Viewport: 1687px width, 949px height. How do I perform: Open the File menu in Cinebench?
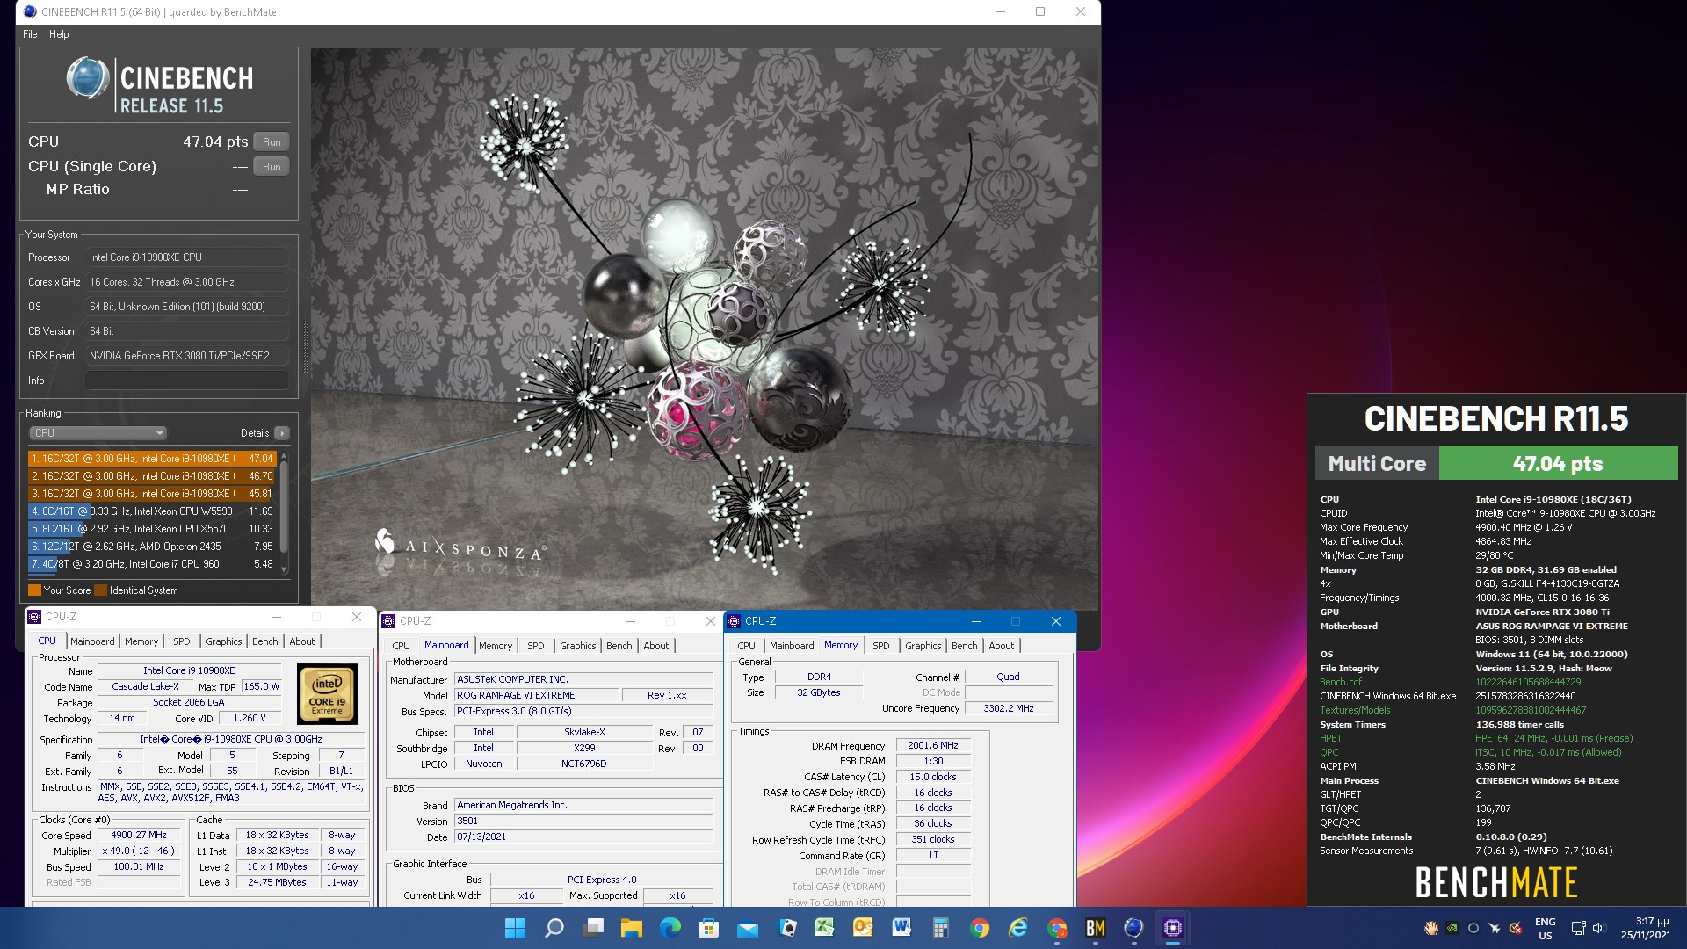[30, 34]
